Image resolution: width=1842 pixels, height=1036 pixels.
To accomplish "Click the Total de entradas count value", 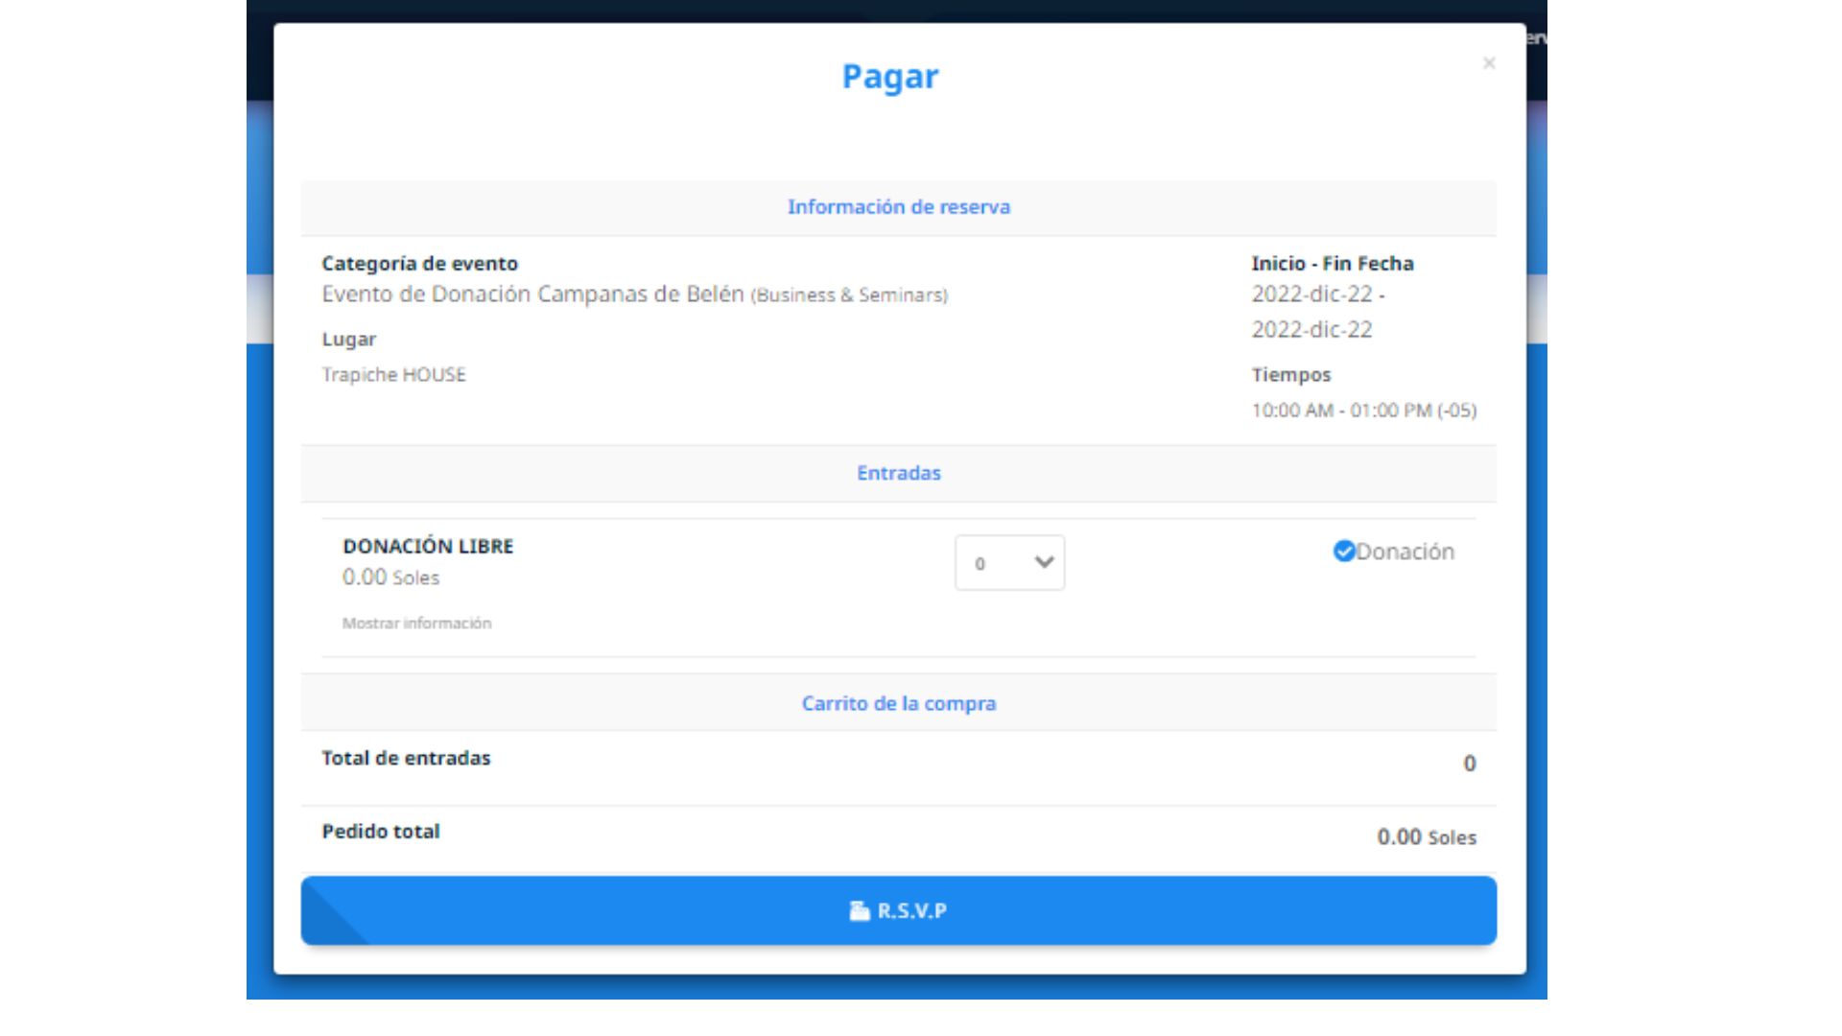I will click(x=1472, y=762).
